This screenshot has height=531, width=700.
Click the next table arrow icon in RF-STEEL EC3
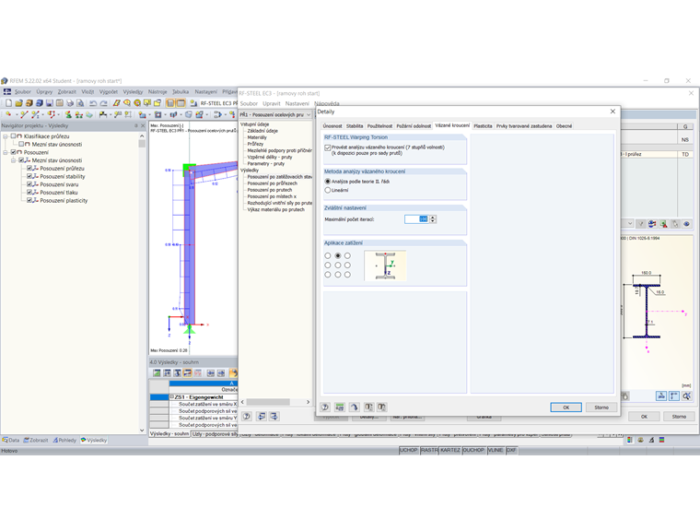[274, 416]
